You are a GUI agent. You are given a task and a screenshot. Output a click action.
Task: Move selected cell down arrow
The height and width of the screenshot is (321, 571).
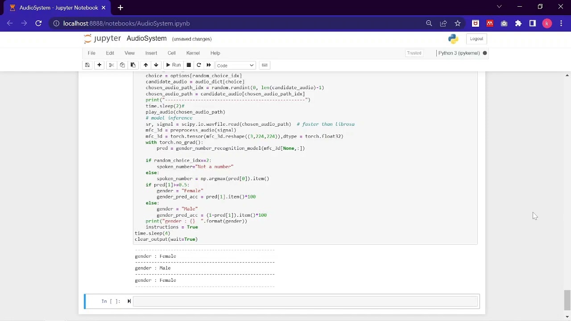[x=156, y=65]
